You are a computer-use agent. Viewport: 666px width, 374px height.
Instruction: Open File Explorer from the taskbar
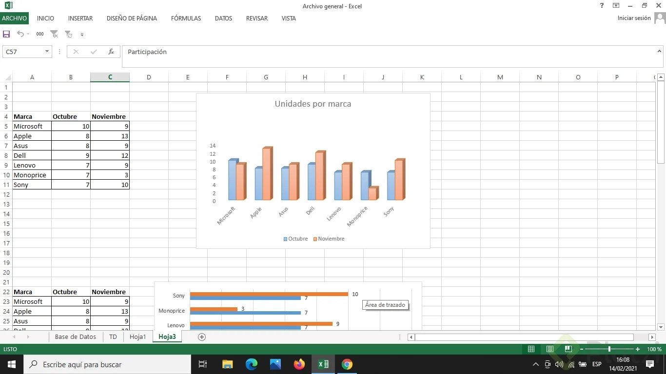227,364
